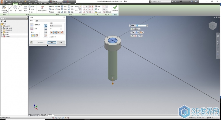Open the 3D Model ribbon tab

9,4
